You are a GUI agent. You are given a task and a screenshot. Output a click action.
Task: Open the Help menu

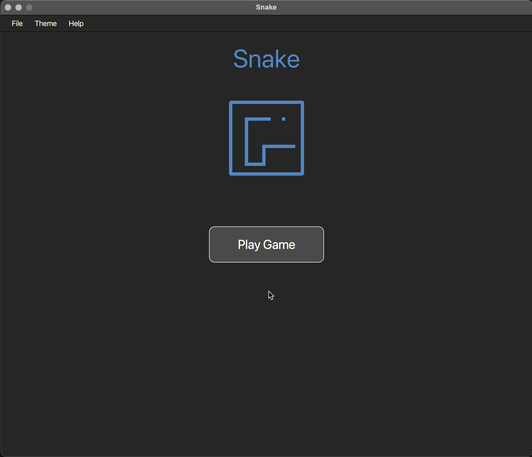pos(76,24)
